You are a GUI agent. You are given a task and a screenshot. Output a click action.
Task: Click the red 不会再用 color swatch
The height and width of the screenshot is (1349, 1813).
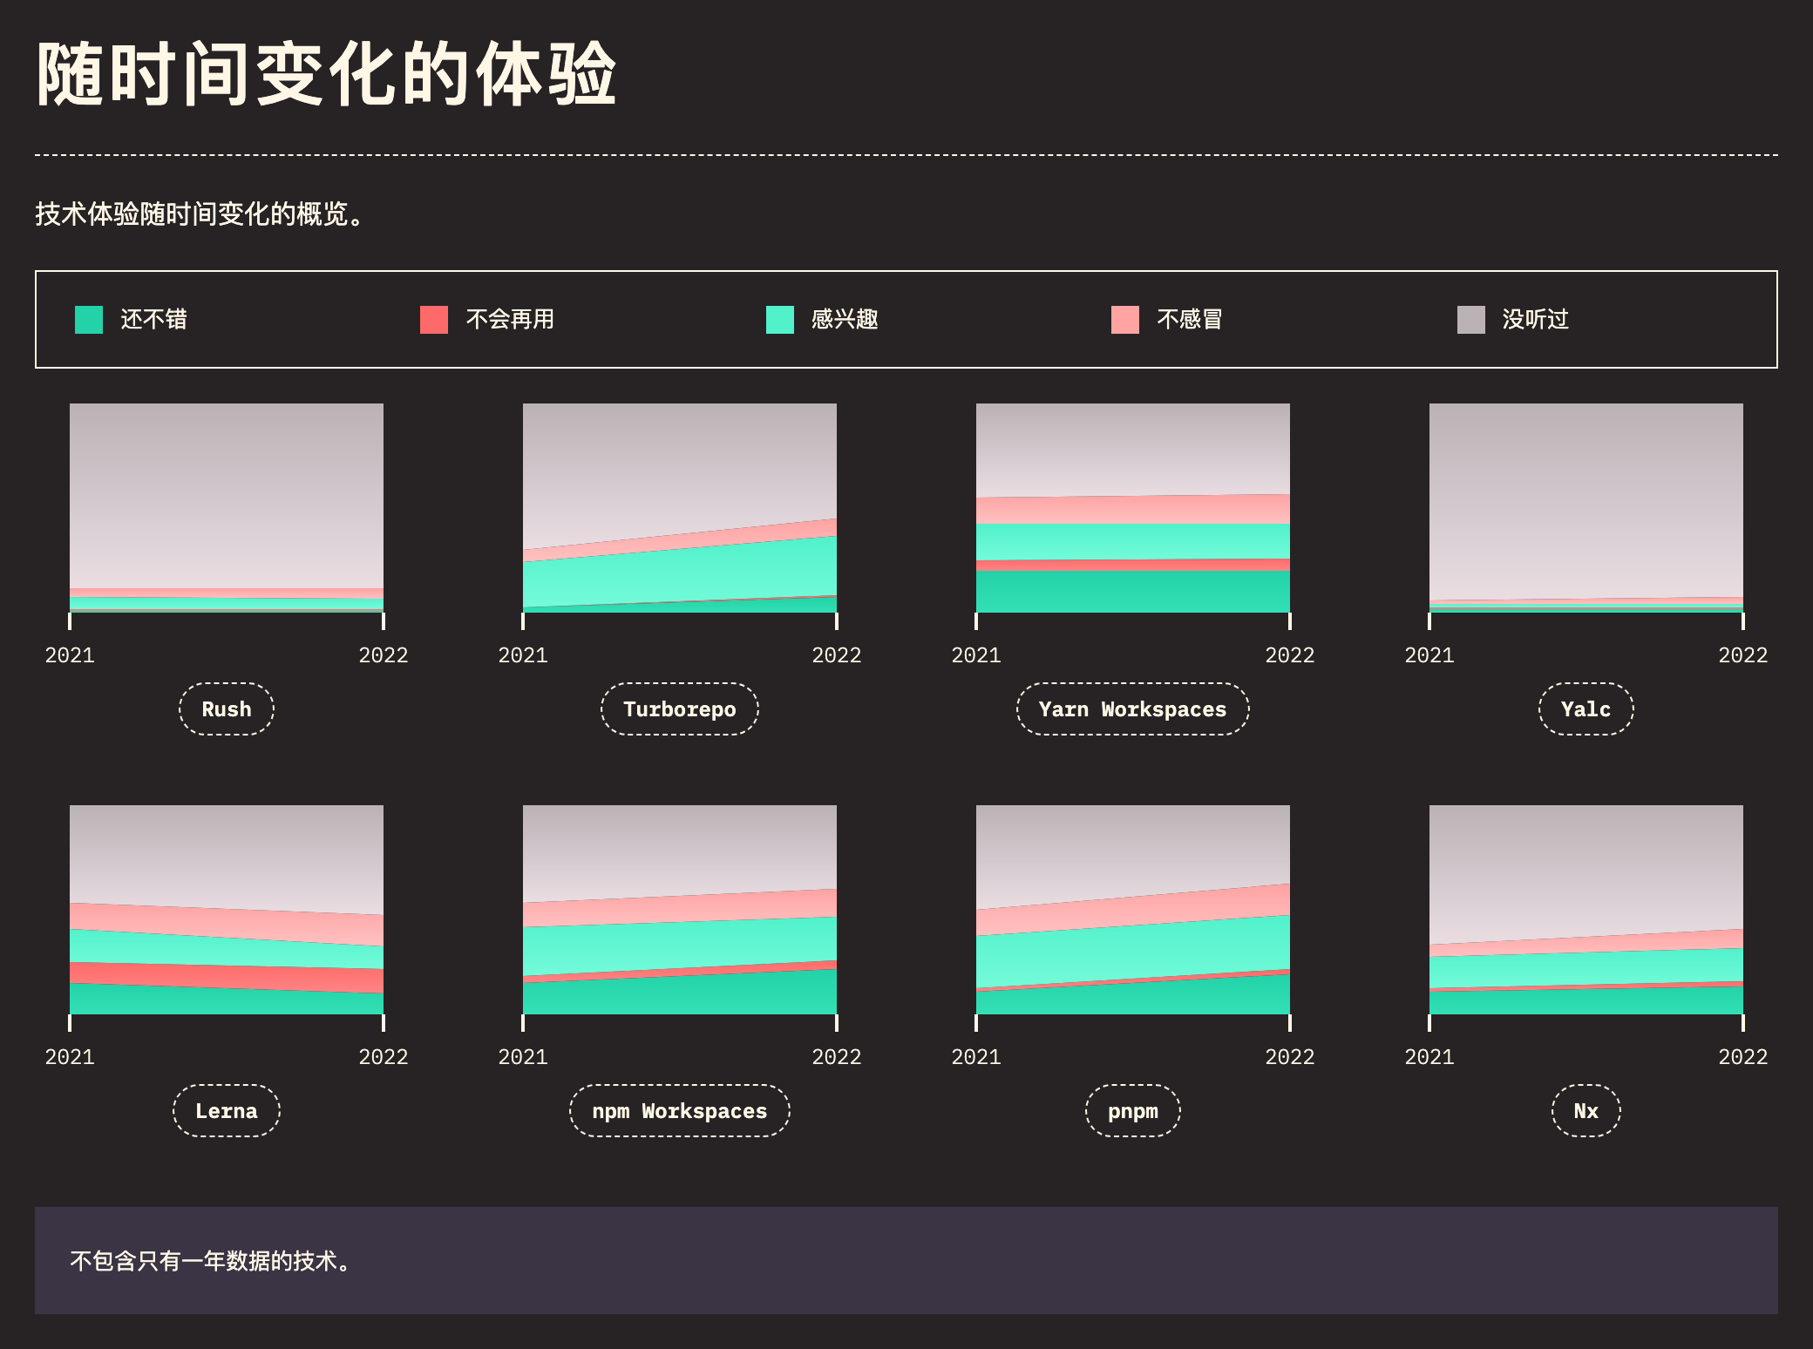tap(433, 320)
